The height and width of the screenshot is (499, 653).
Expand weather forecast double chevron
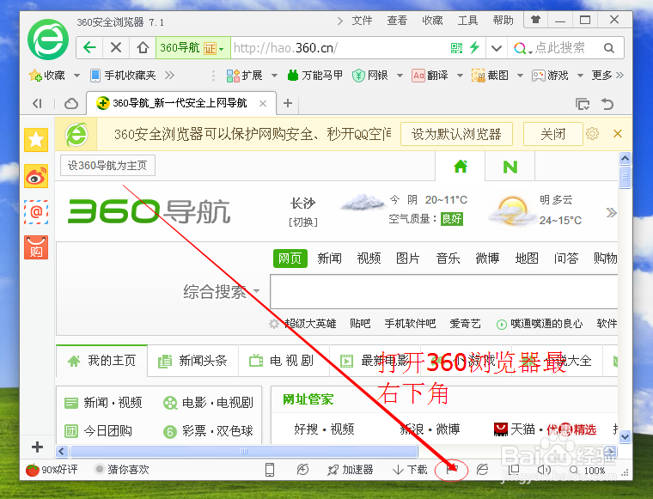(611, 213)
